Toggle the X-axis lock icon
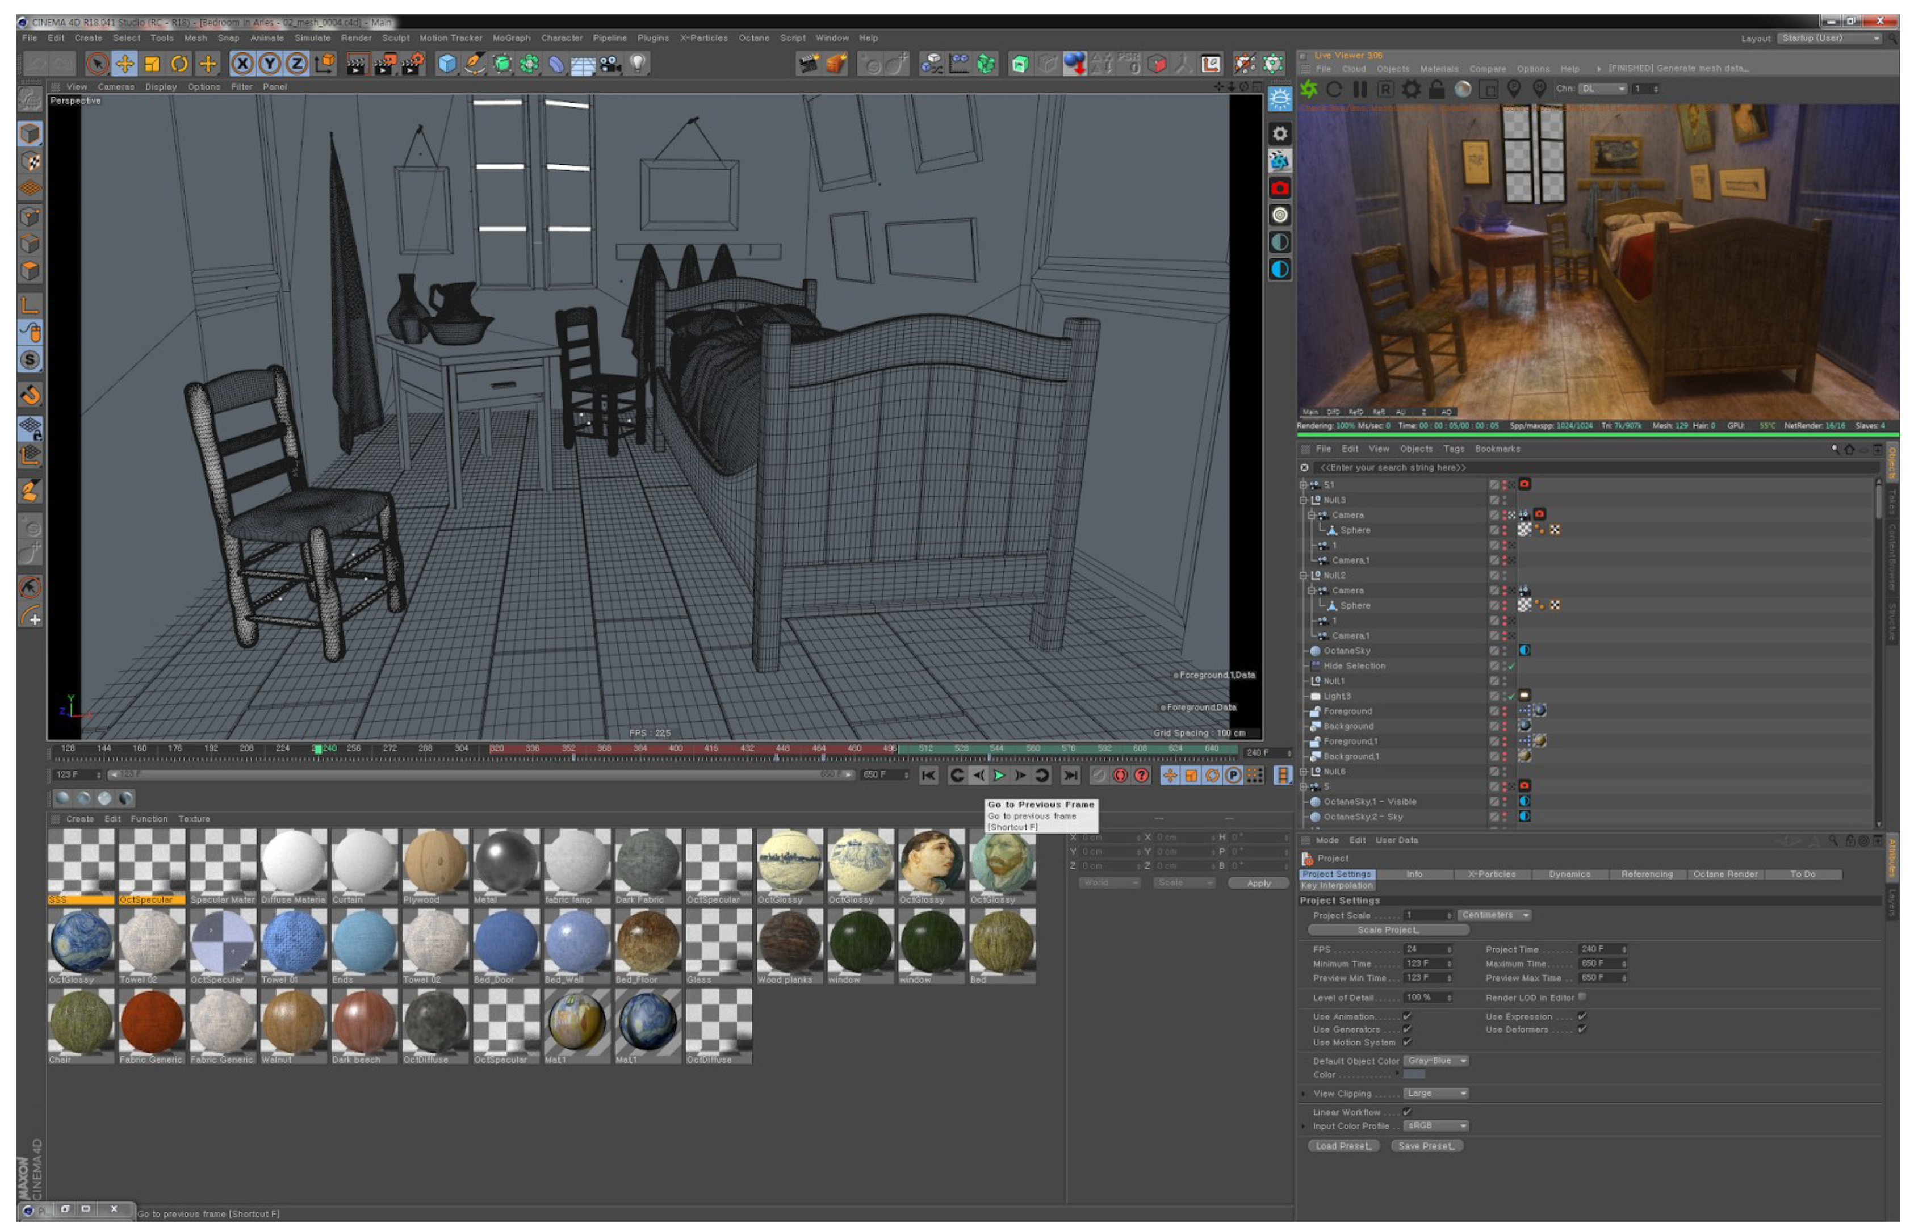 (242, 64)
